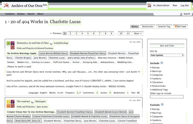The height and width of the screenshot is (124, 193).
Task: Go to results page 5
Action: point(88,34)
